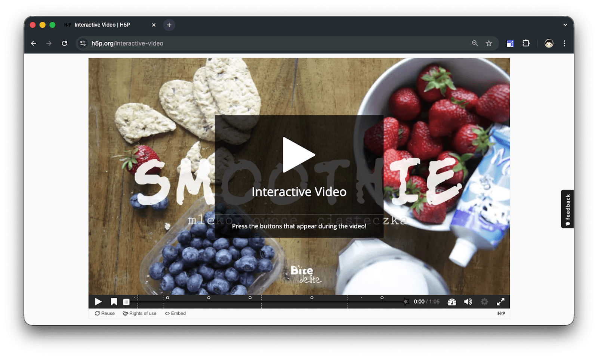Enter fullscreen mode for the video
The width and height of the screenshot is (598, 357).
501,302
